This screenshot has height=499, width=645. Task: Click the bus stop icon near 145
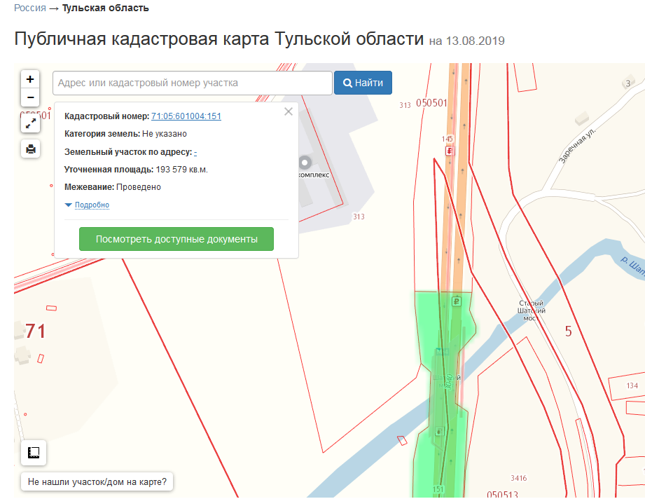point(448,151)
